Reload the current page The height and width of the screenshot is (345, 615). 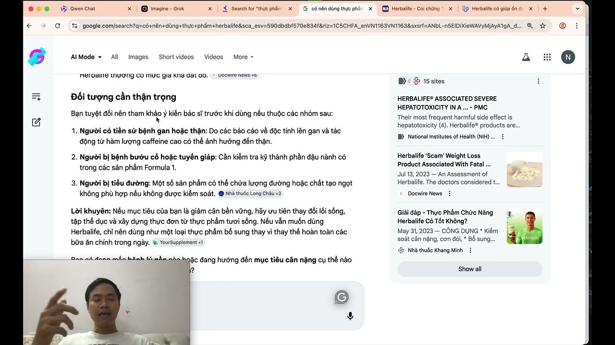click(58, 26)
